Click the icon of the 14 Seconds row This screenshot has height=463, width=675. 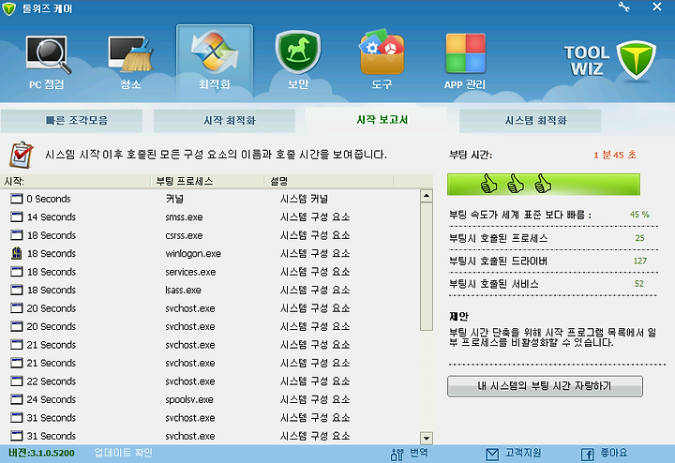coord(16,217)
